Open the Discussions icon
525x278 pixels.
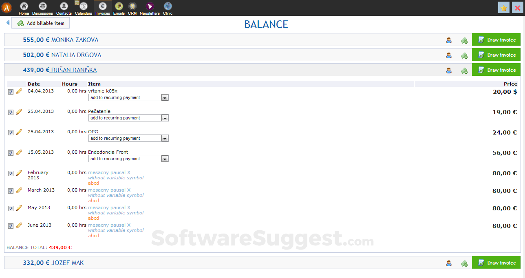point(42,6)
